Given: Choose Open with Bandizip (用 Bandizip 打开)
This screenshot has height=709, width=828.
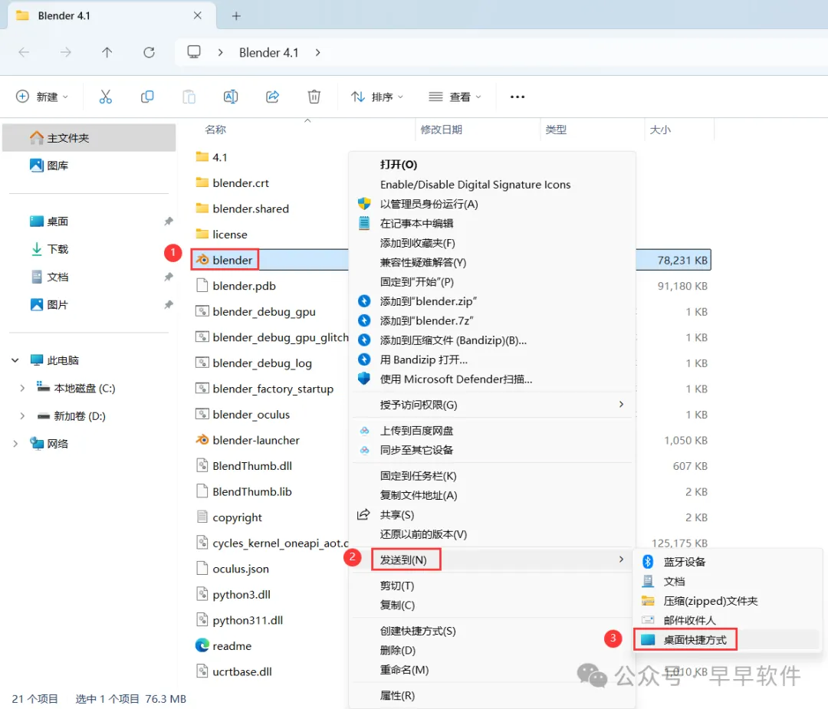Looking at the screenshot, I should tap(423, 359).
